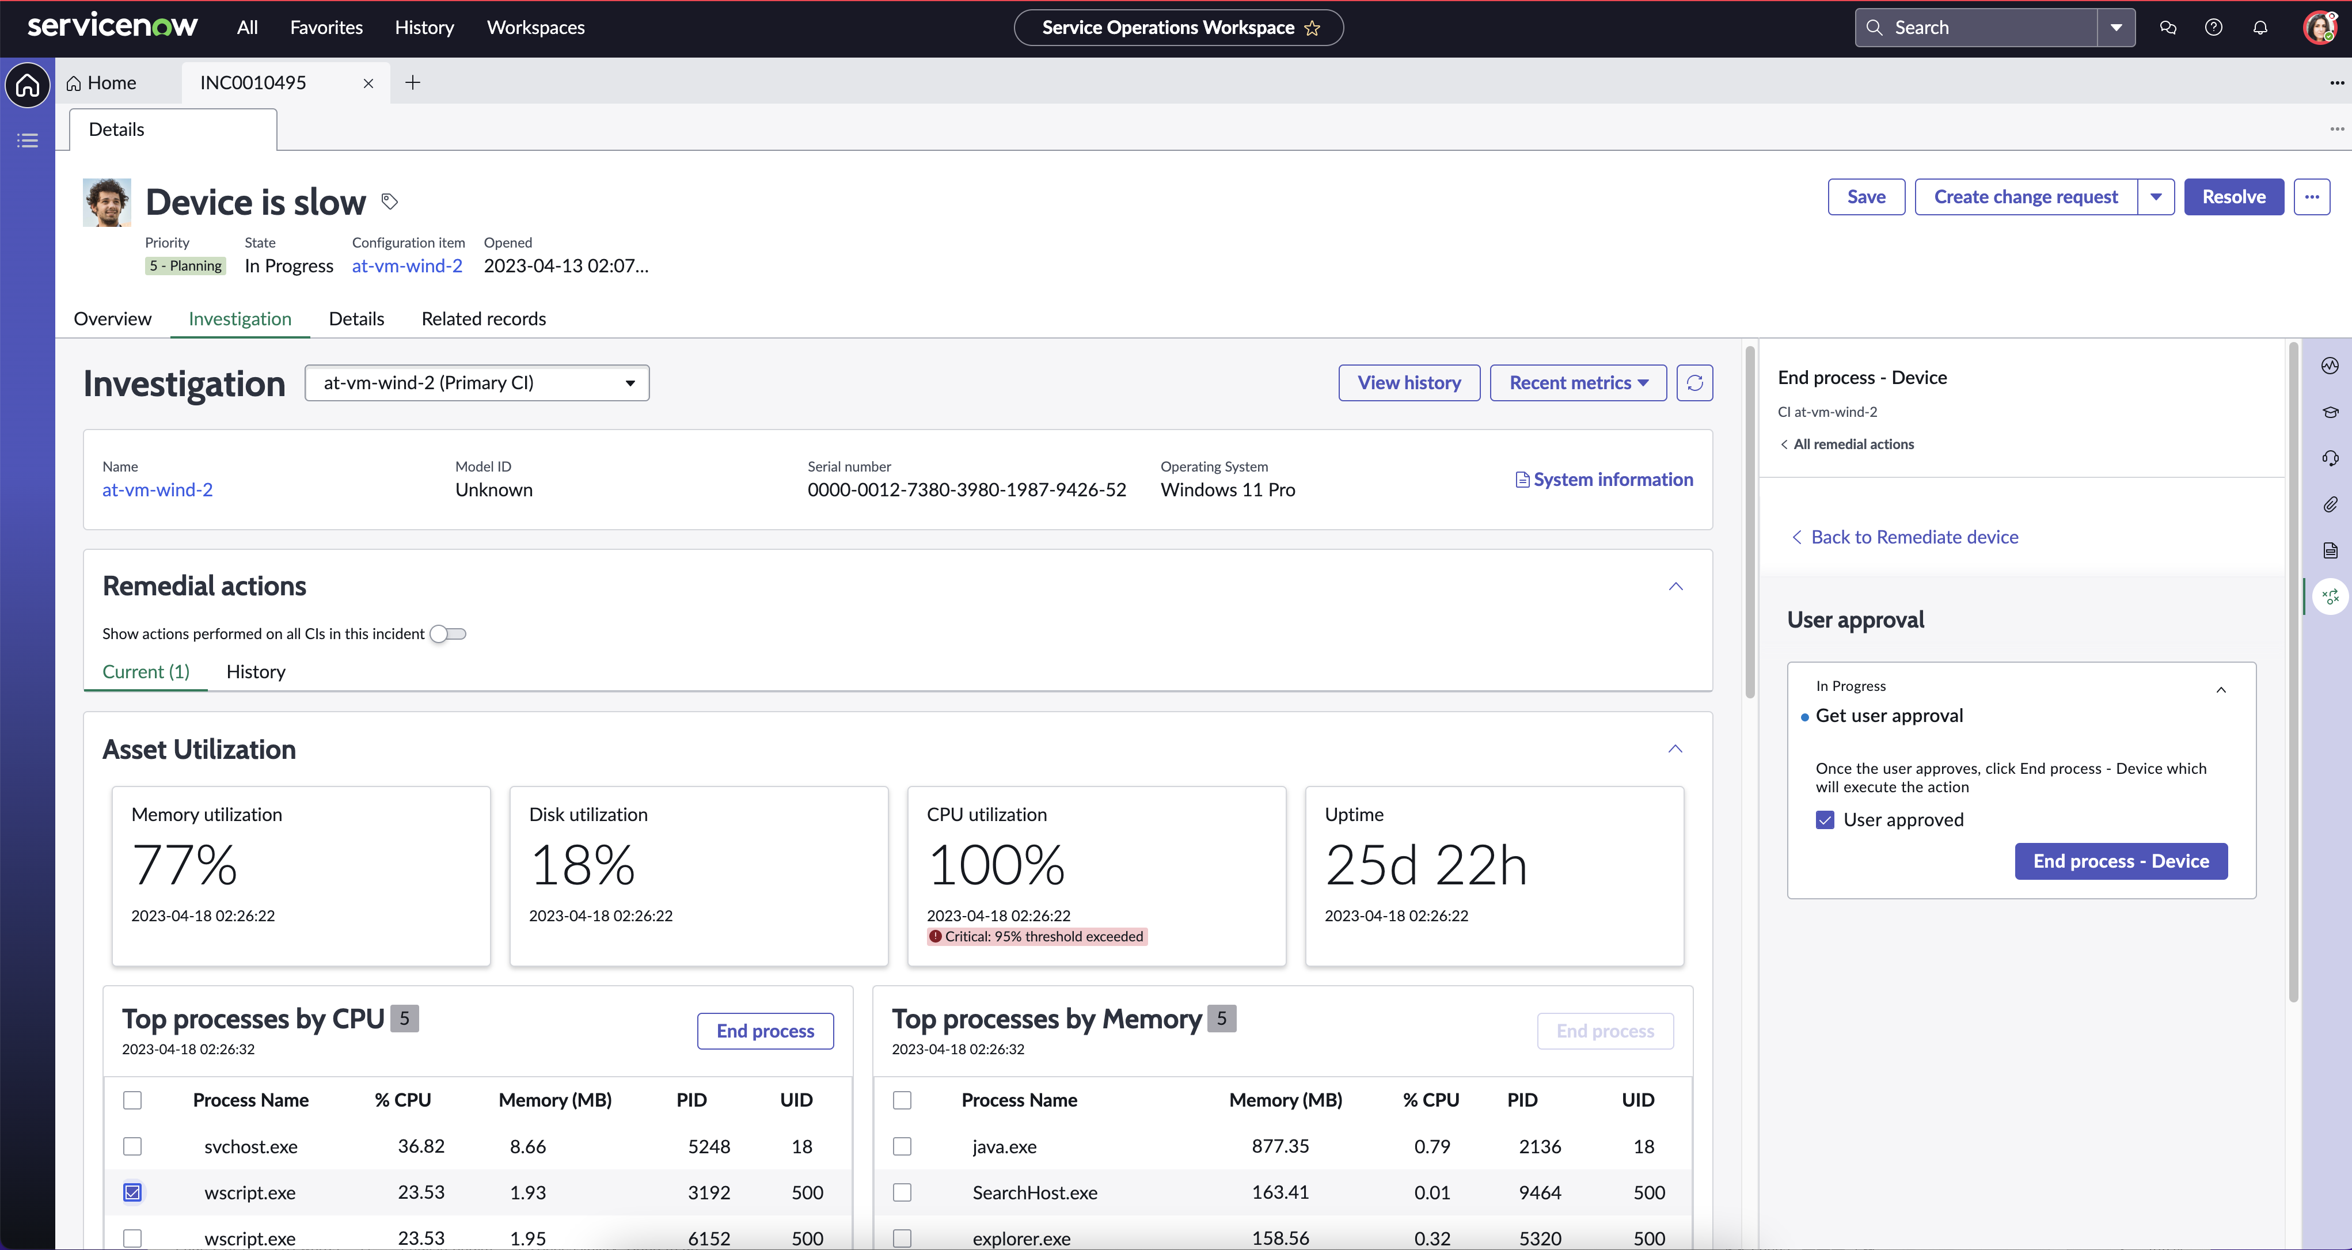Image resolution: width=2352 pixels, height=1250 pixels.
Task: Enable Show actions performed on all CIs toggle
Action: pos(447,633)
